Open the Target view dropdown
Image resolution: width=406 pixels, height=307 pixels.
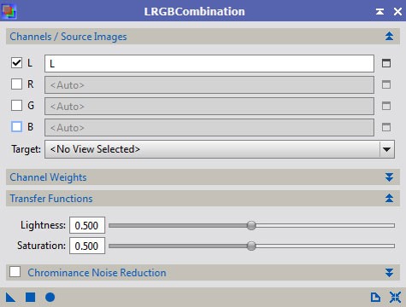[220, 149]
